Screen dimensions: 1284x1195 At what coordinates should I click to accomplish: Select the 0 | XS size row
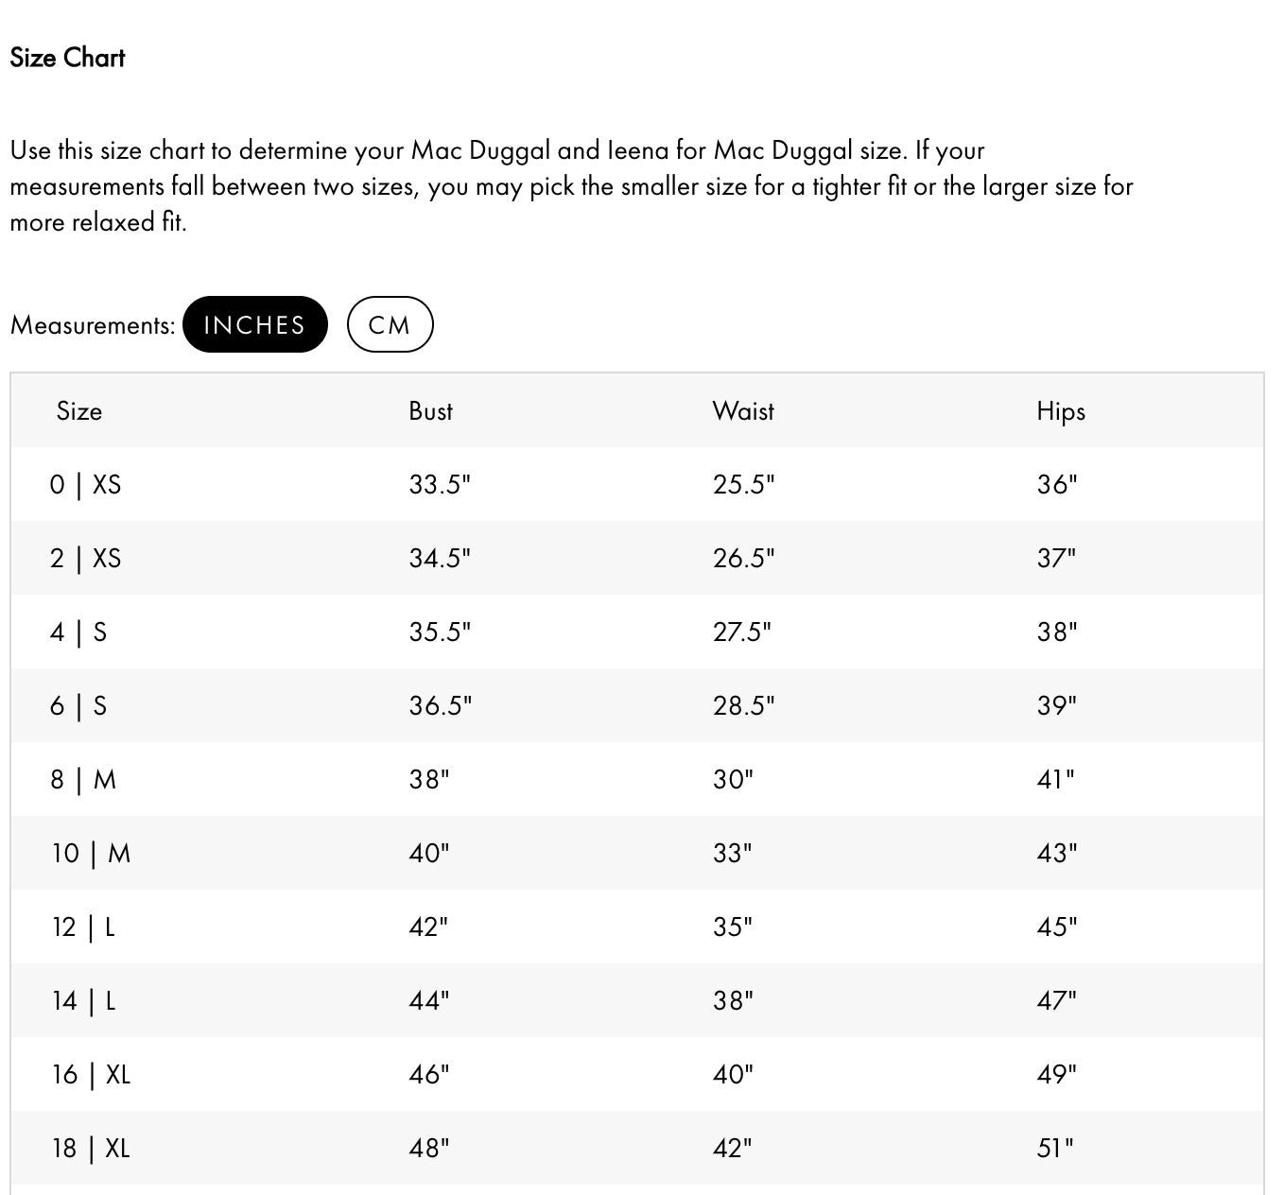coord(86,485)
